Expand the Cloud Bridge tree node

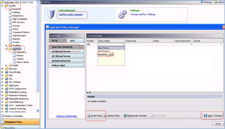click(2, 72)
